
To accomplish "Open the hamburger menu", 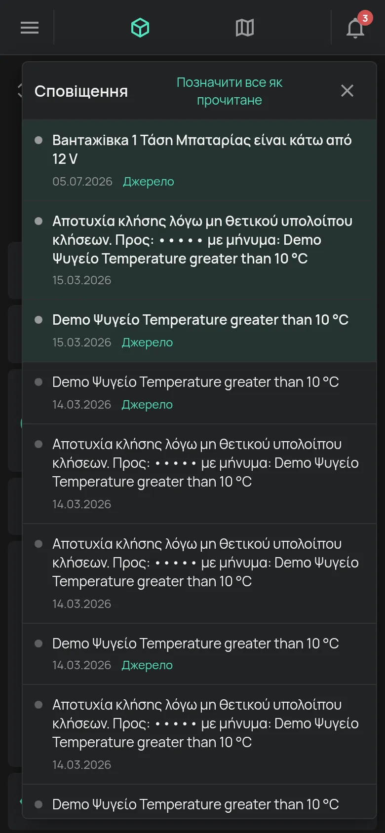I will click(x=30, y=28).
